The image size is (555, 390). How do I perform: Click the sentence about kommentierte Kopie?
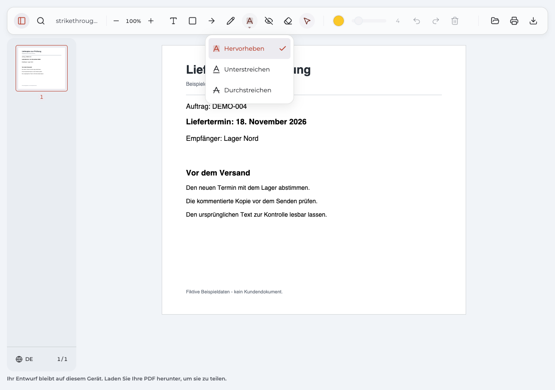pyautogui.click(x=252, y=201)
